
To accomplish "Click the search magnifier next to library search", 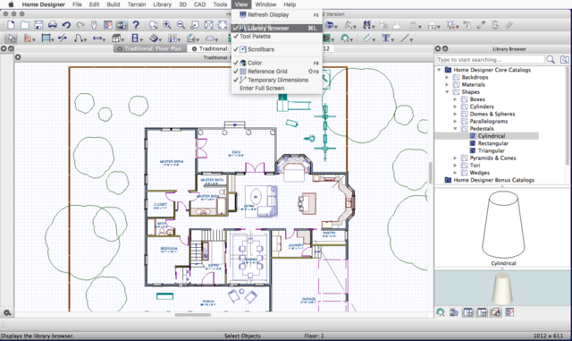I will [551, 59].
